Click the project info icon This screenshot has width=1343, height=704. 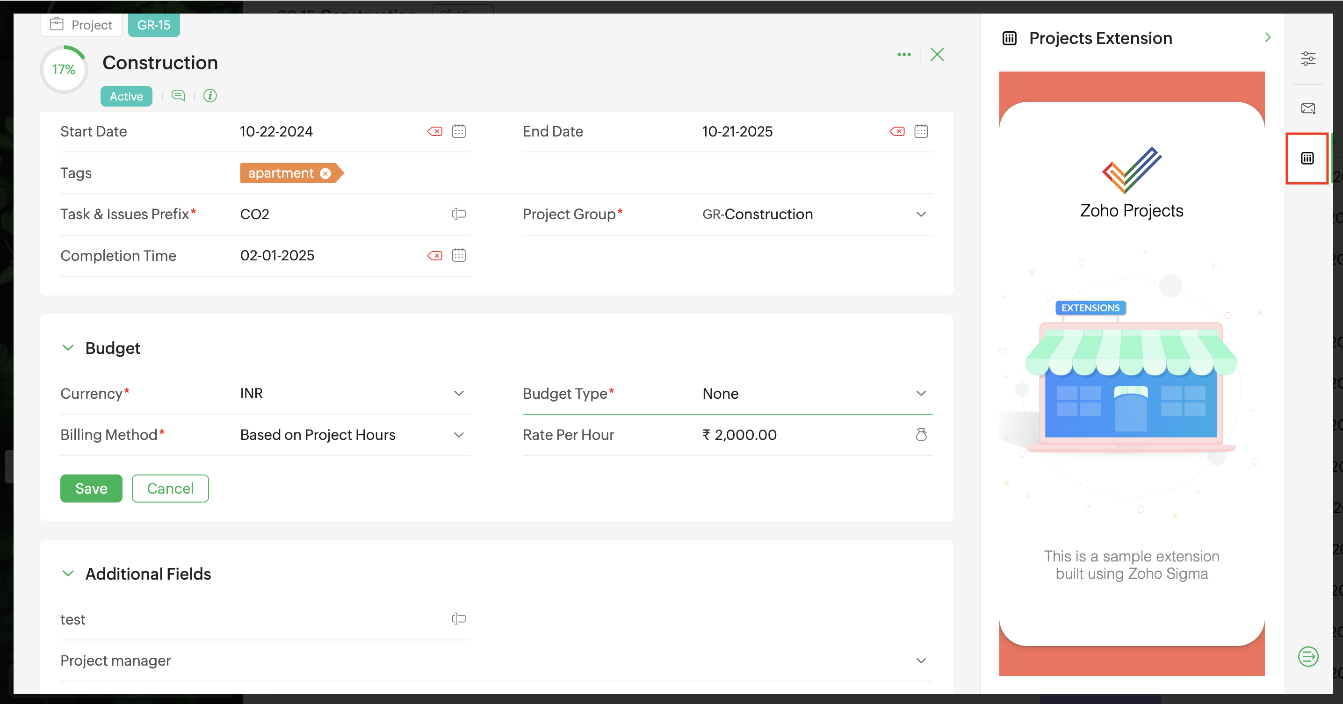click(210, 96)
